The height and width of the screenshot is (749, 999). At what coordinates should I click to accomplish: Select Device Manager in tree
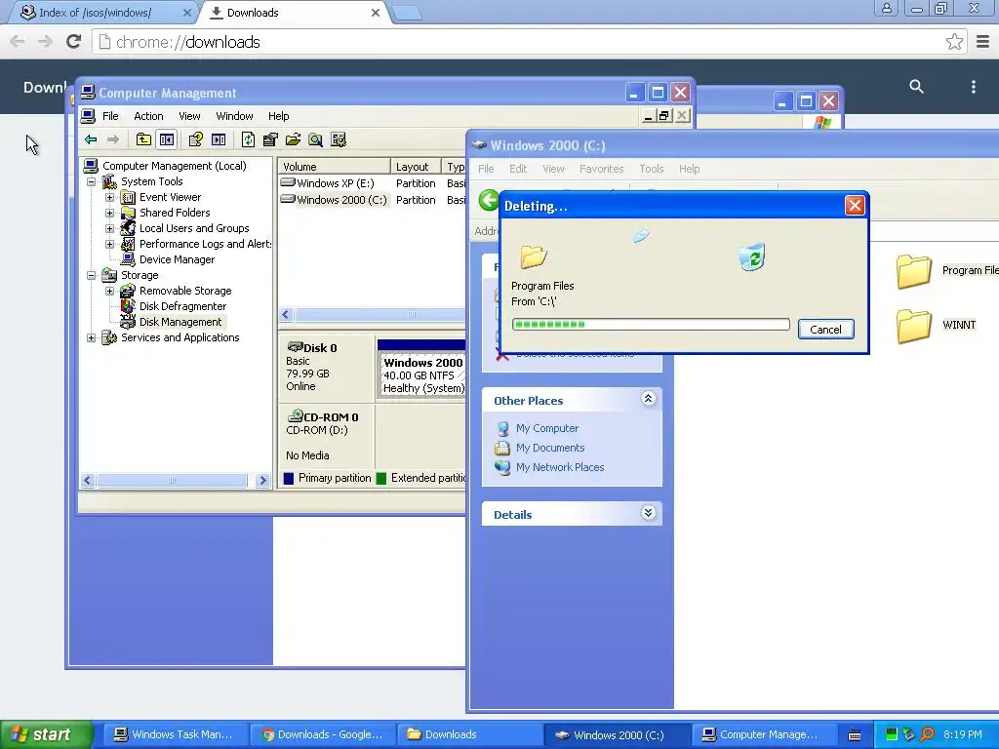[x=177, y=259]
